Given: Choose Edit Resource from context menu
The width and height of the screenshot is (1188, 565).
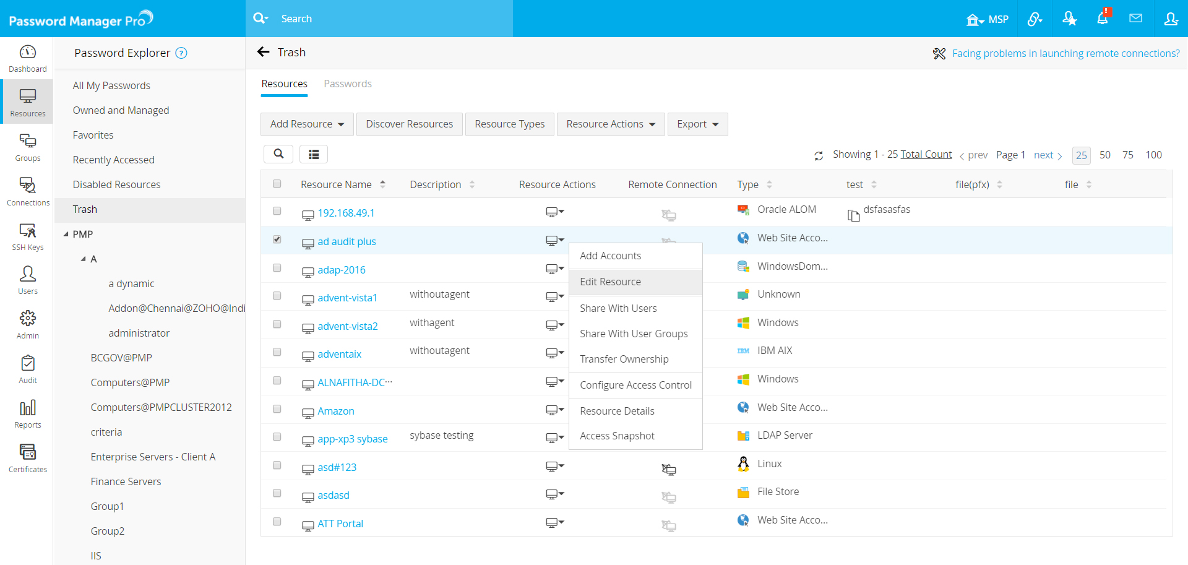Looking at the screenshot, I should (610, 282).
